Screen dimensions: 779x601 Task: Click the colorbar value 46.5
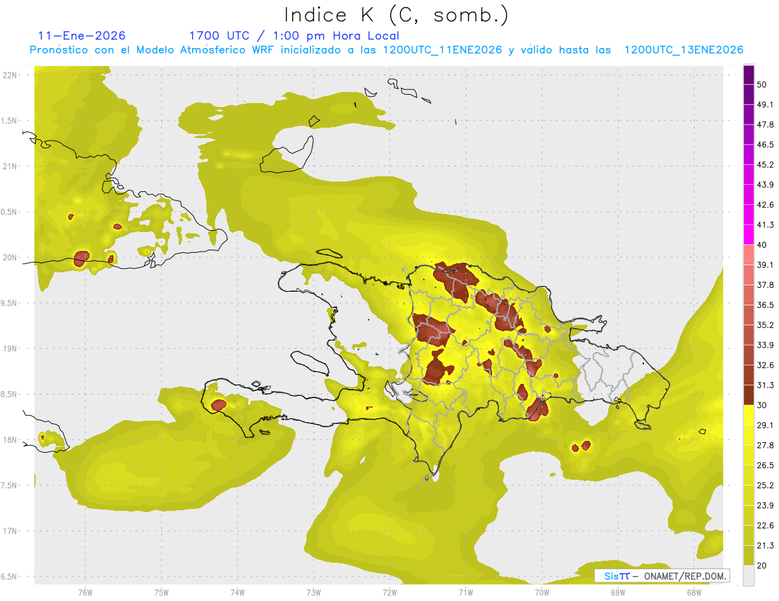click(765, 145)
